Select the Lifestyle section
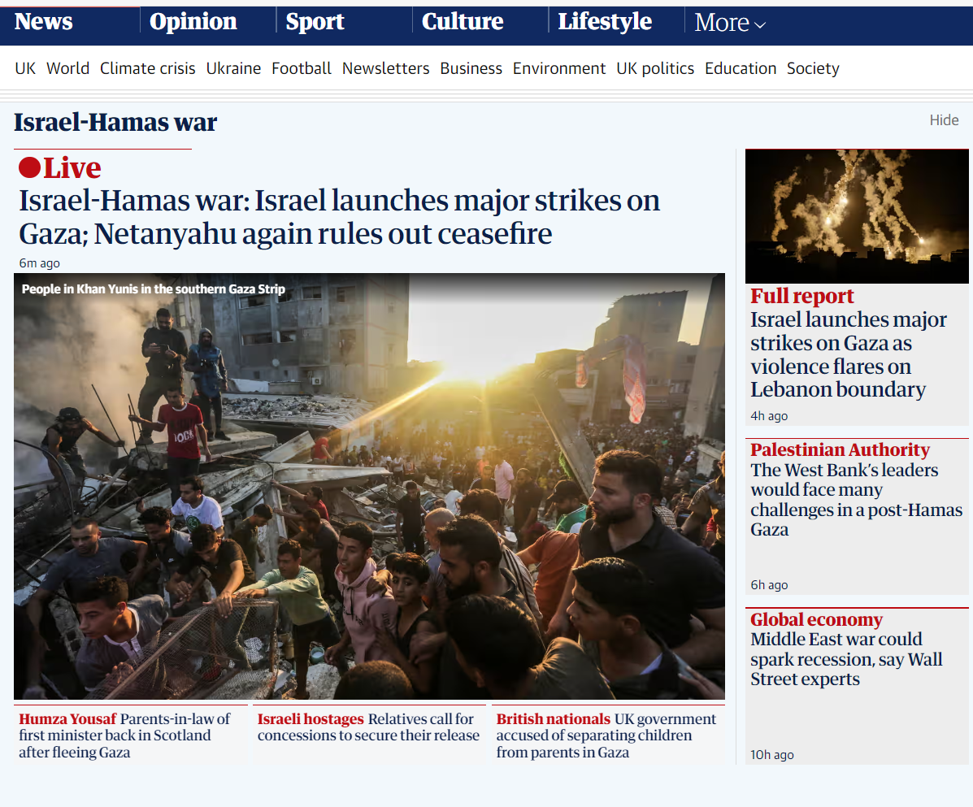Screen dimensions: 973x807 (605, 22)
